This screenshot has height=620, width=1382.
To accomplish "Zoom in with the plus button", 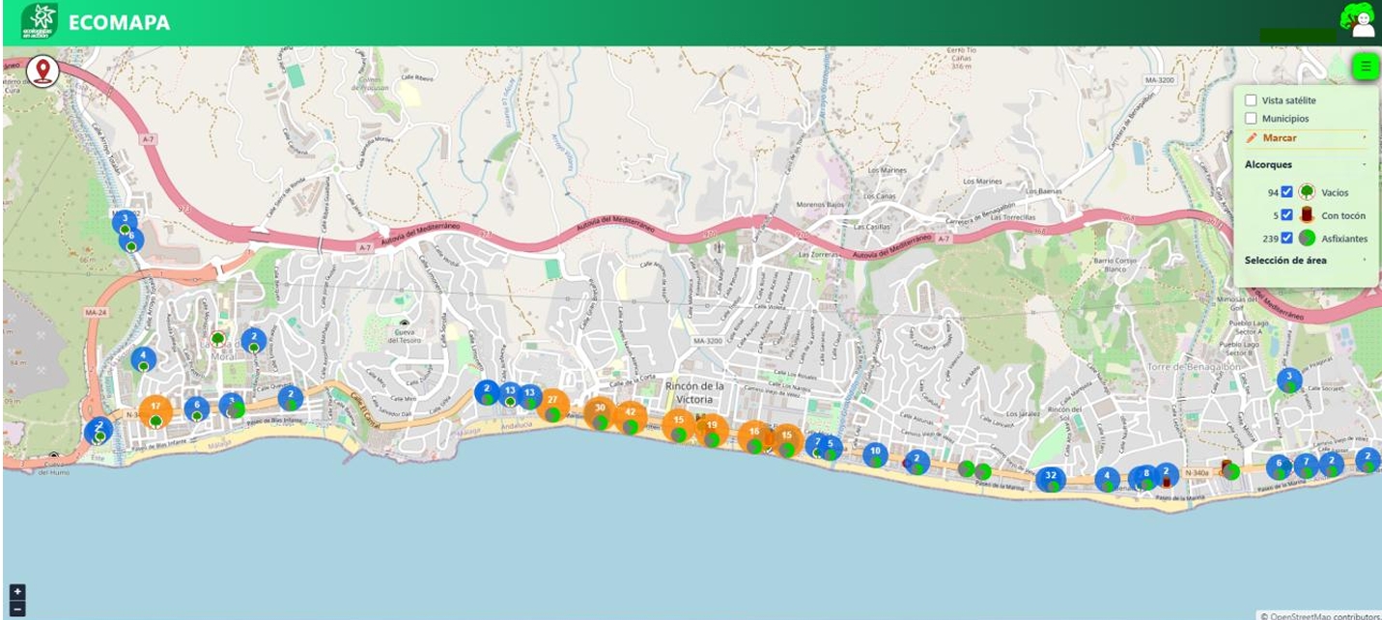I will (16, 591).
